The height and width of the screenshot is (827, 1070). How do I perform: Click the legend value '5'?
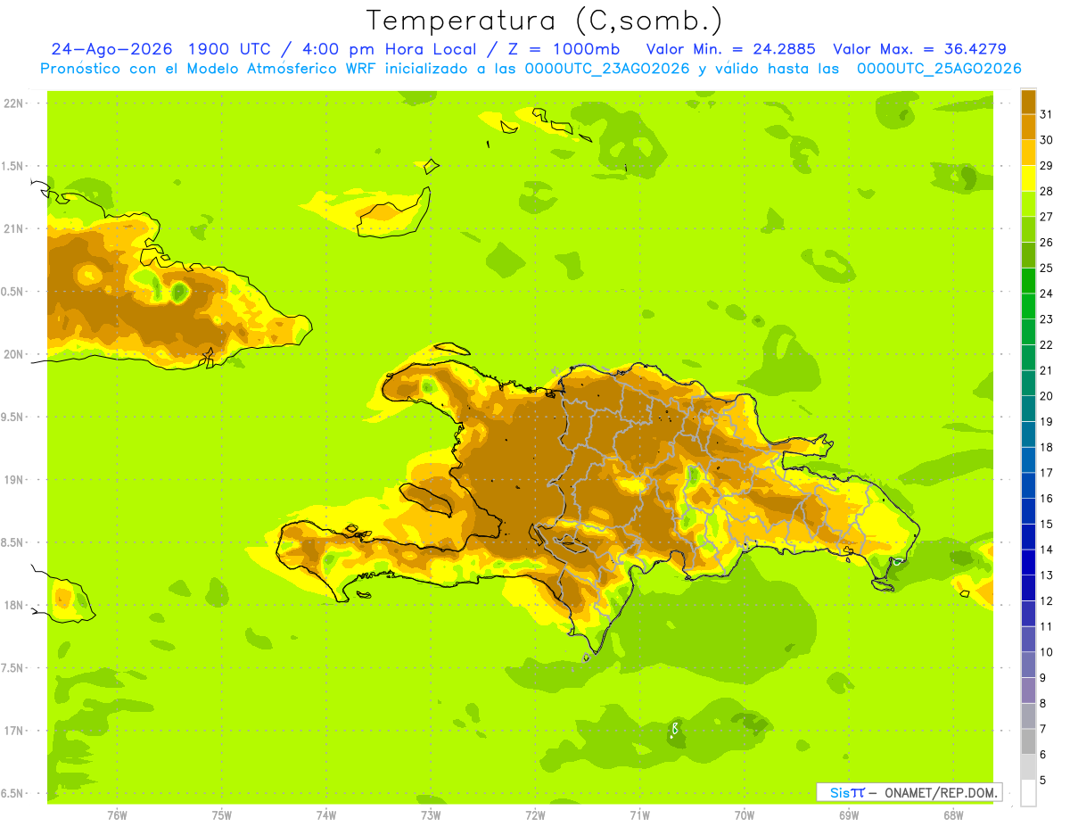(1043, 780)
